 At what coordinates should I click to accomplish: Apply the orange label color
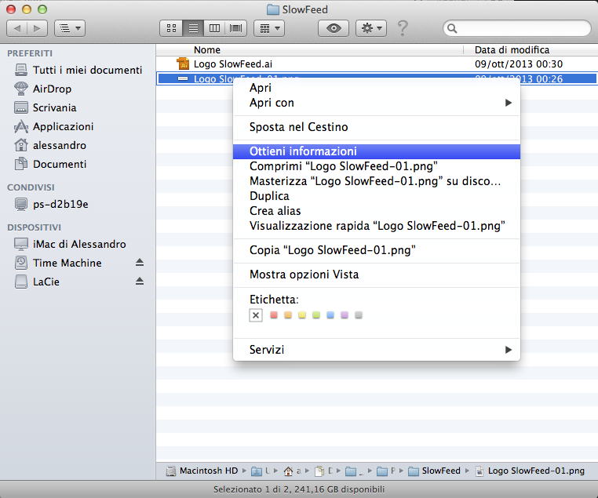[x=288, y=315]
